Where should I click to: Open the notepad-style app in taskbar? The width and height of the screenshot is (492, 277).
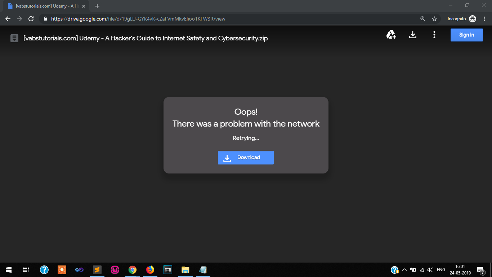[203, 270]
